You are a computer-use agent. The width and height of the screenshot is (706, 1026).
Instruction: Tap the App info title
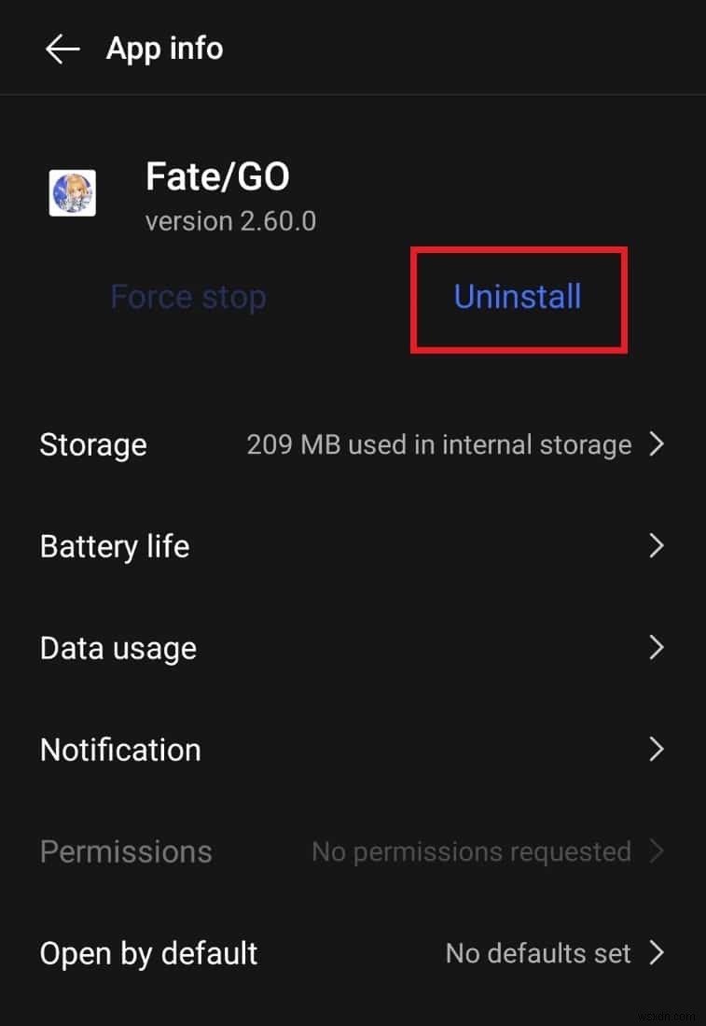[x=164, y=49]
